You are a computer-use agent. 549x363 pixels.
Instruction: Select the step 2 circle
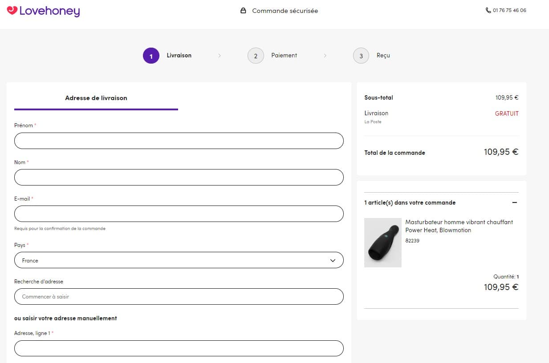point(256,56)
